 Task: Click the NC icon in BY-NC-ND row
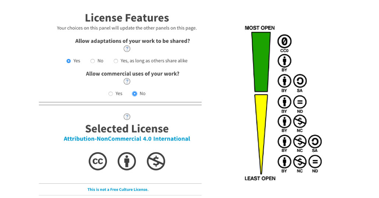point(300,162)
